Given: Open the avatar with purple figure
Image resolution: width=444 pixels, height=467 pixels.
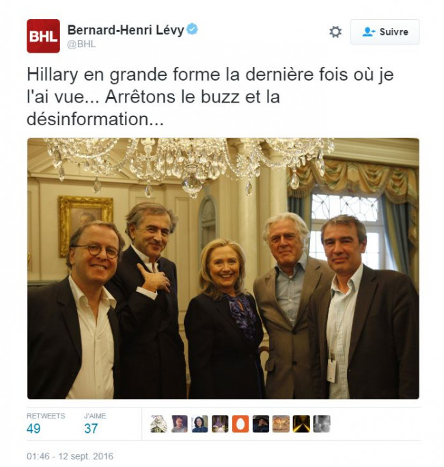Looking at the screenshot, I should [220, 423].
